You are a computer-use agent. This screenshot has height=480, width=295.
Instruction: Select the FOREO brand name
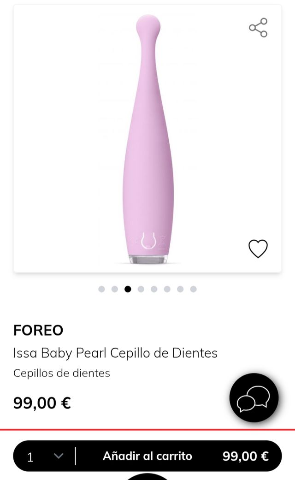38,330
